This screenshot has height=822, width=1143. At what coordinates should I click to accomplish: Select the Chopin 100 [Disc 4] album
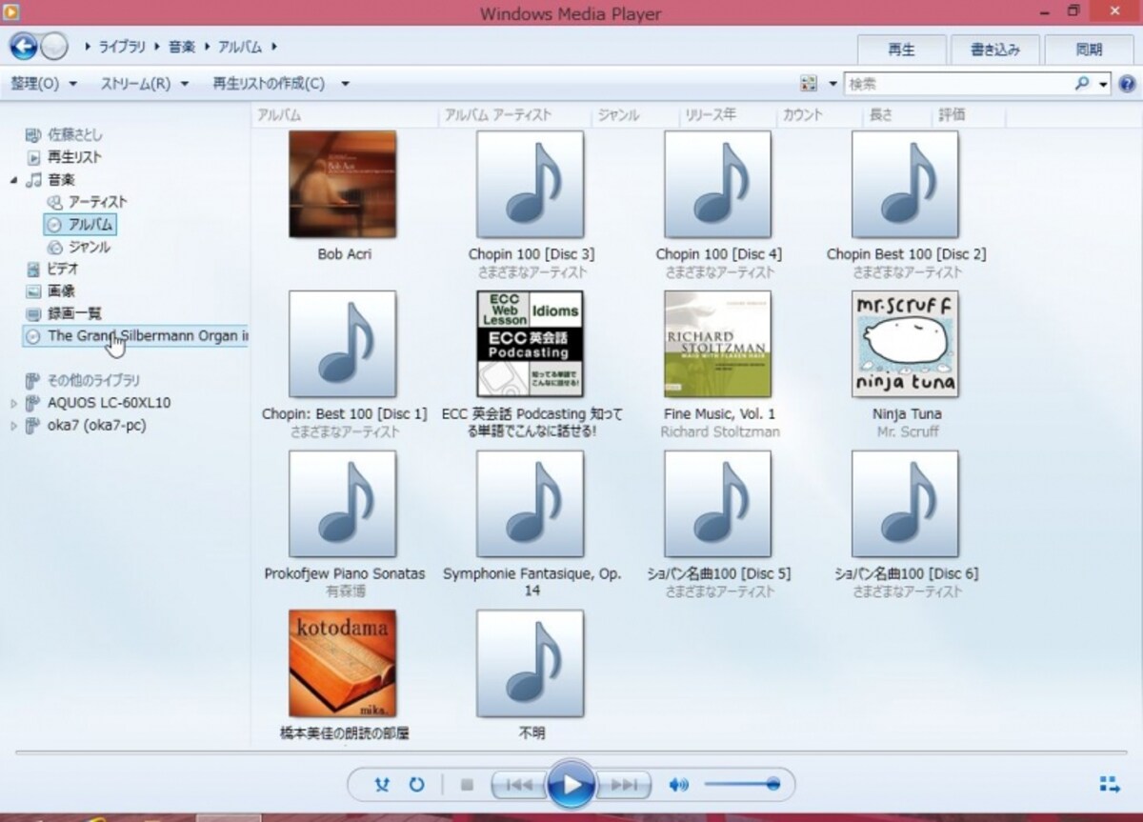pos(718,185)
